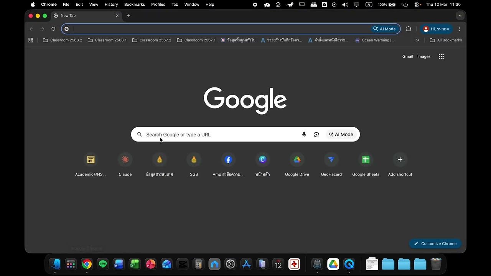Open the GeoHazard shortcut

click(x=331, y=165)
